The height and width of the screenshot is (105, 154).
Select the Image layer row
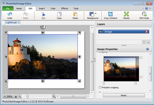pos(124,32)
